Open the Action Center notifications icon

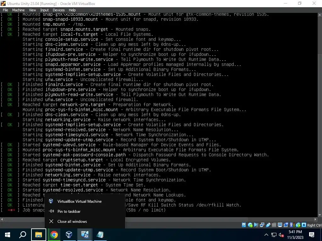(312, 235)
